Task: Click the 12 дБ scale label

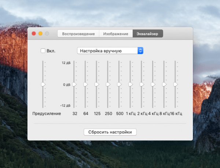Action: tap(66, 63)
